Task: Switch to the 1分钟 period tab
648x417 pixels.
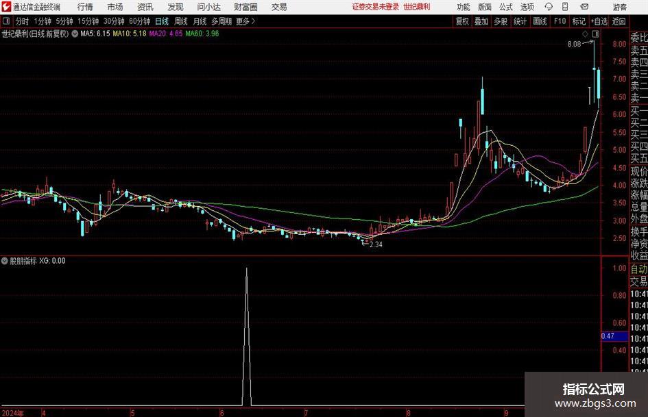Action: 42,21
